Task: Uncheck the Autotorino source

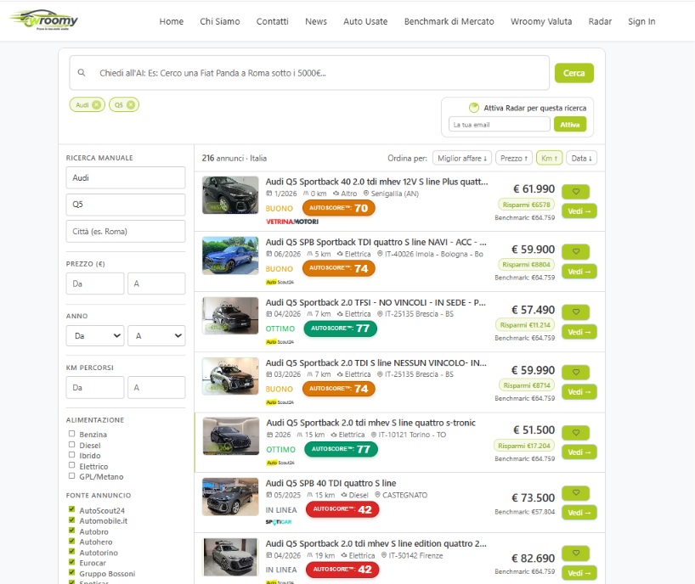Action: pyautogui.click(x=72, y=551)
